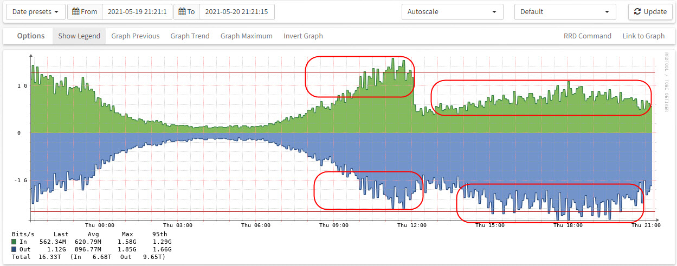Focus the From date input field
The height and width of the screenshot is (266, 677).
(137, 12)
